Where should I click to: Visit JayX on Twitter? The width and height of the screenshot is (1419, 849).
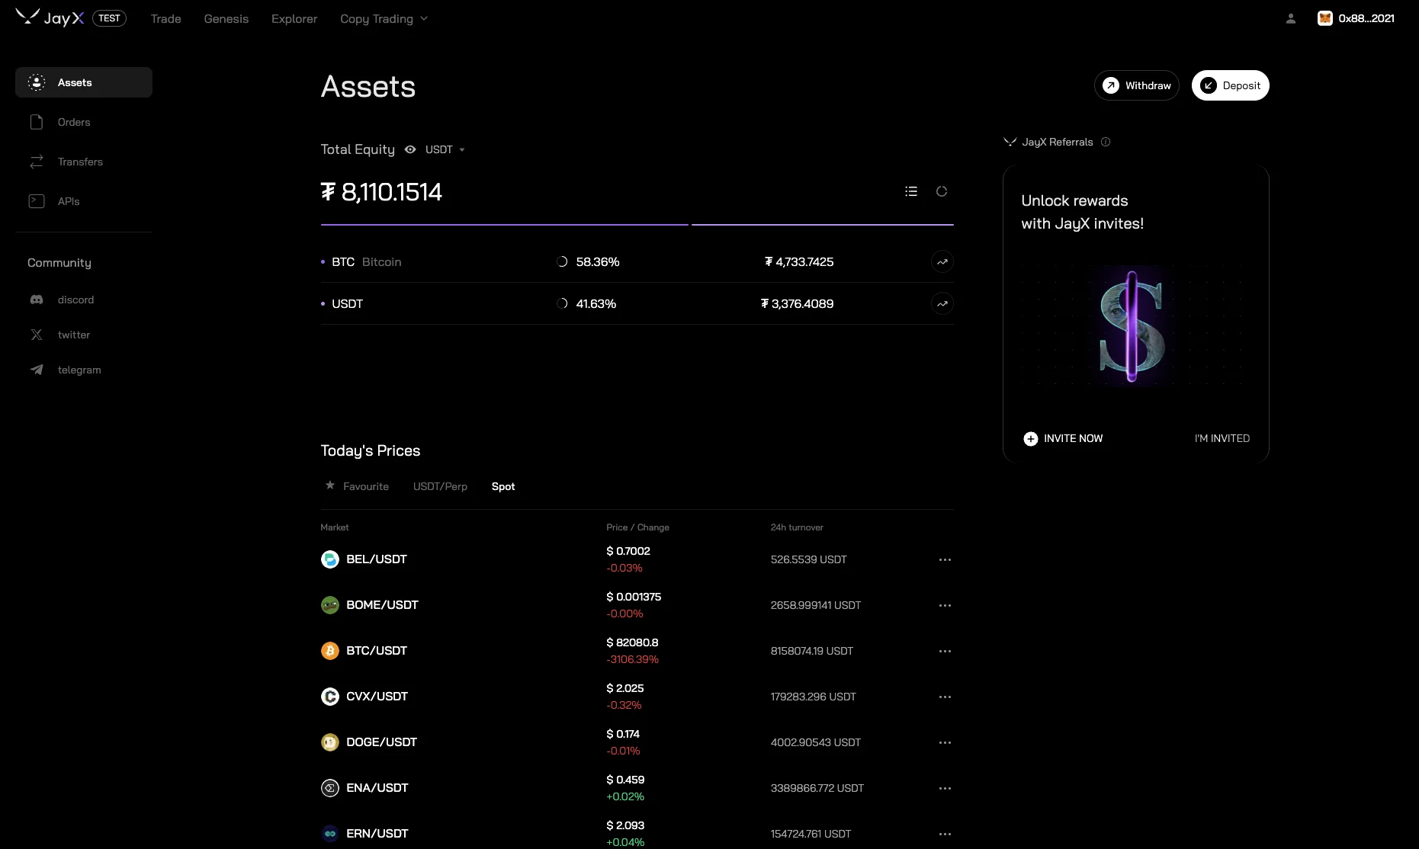[37, 335]
